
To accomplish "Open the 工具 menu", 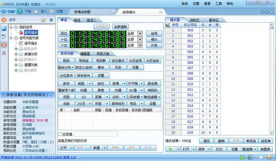I will (218, 4).
